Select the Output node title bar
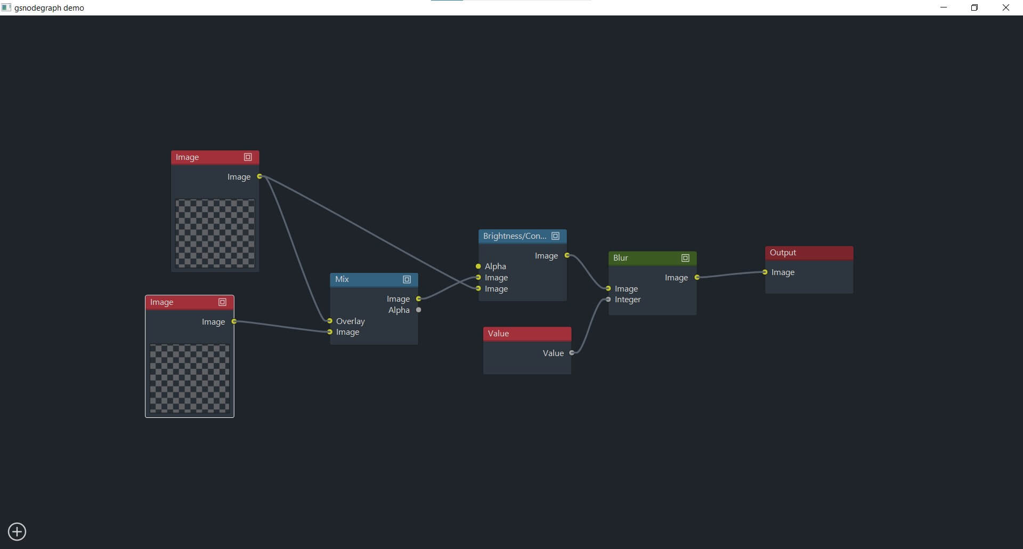 point(809,253)
